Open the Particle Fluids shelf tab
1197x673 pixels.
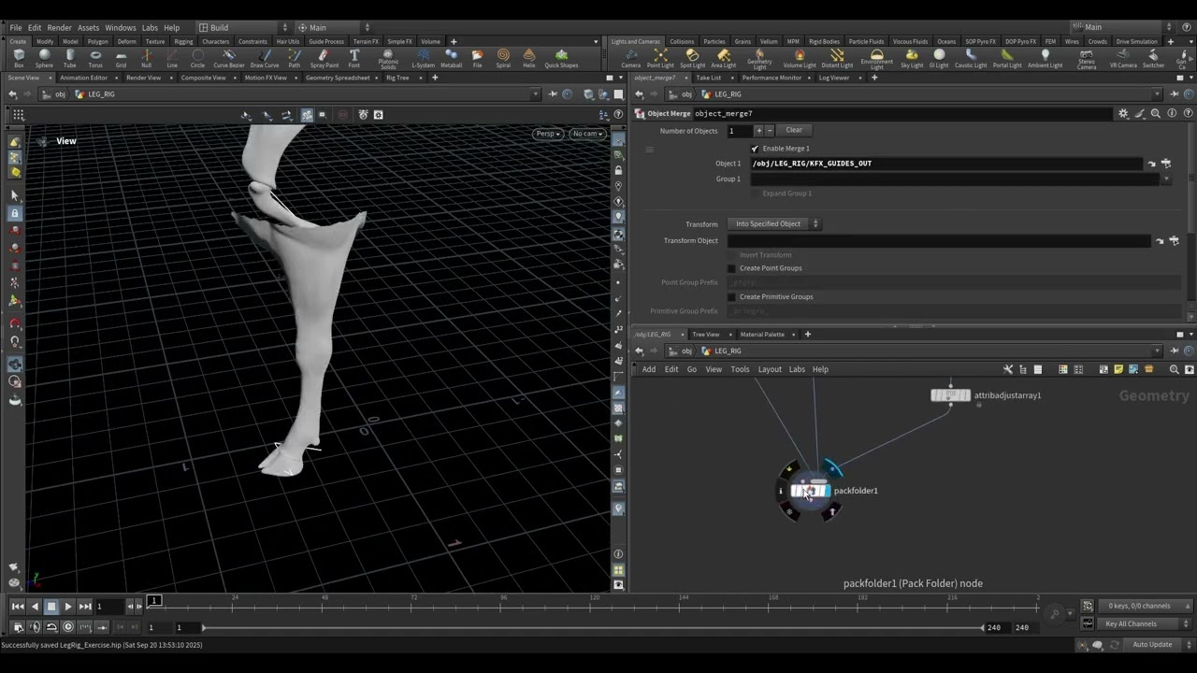pos(864,41)
